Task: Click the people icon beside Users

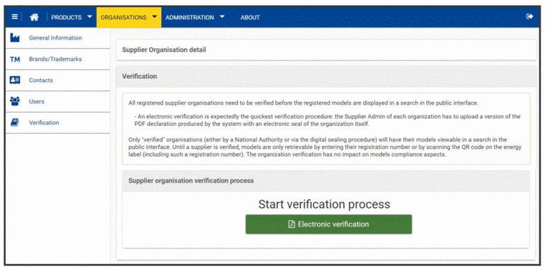Action: click(15, 101)
